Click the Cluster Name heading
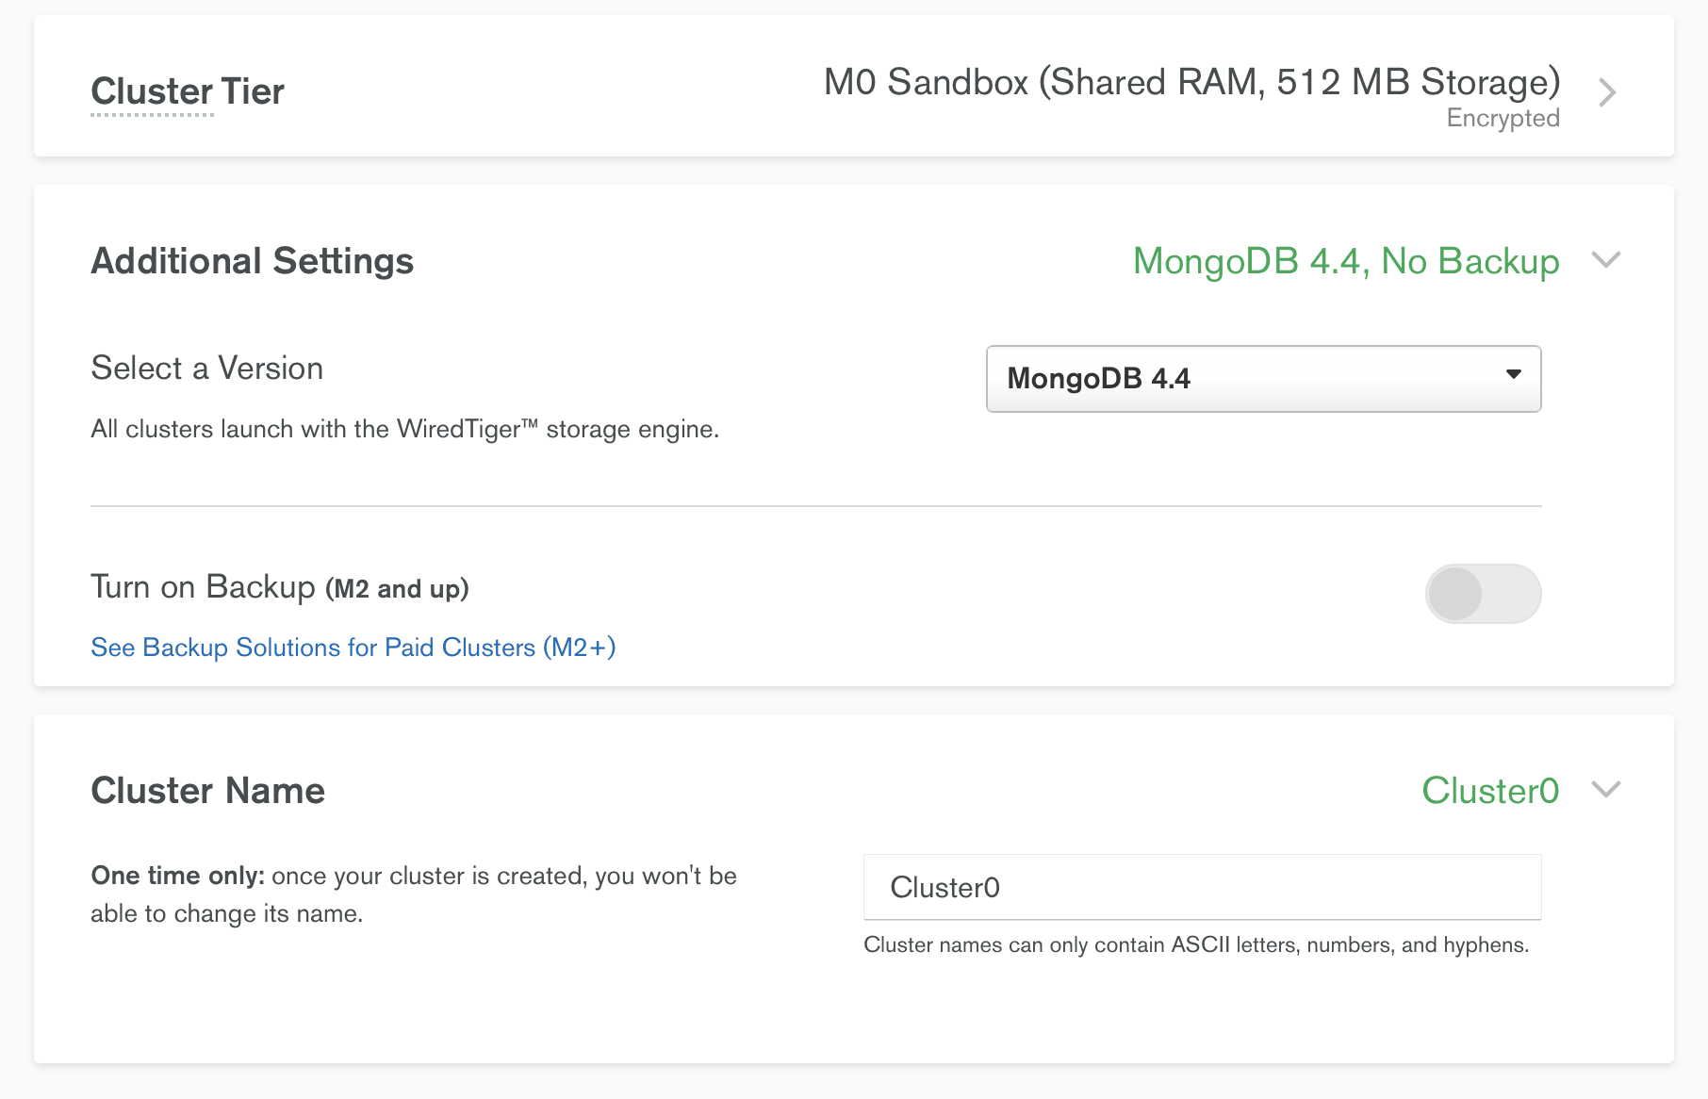Screen dimensions: 1708x1099 207,790
